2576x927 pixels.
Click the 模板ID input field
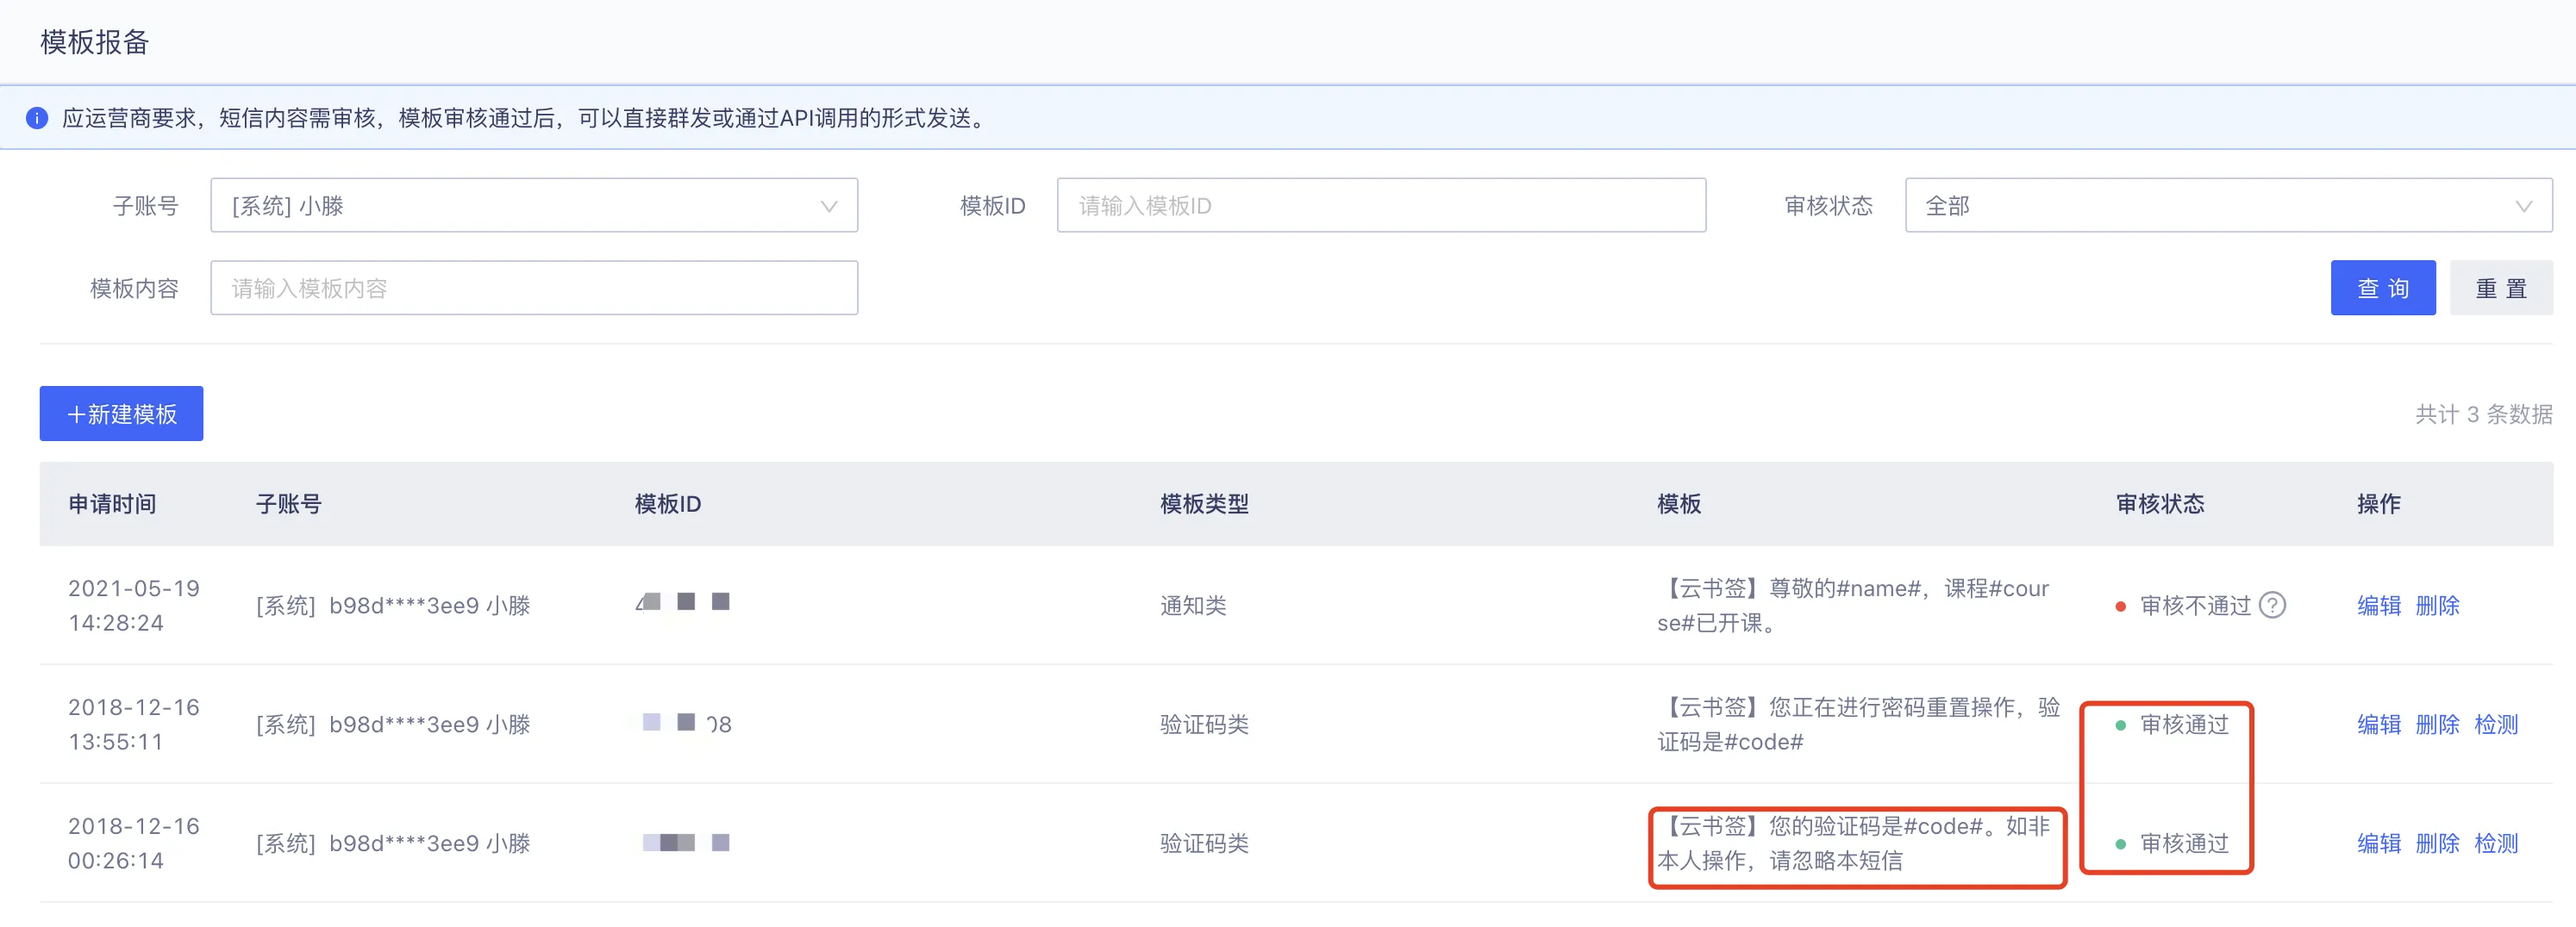1381,206
